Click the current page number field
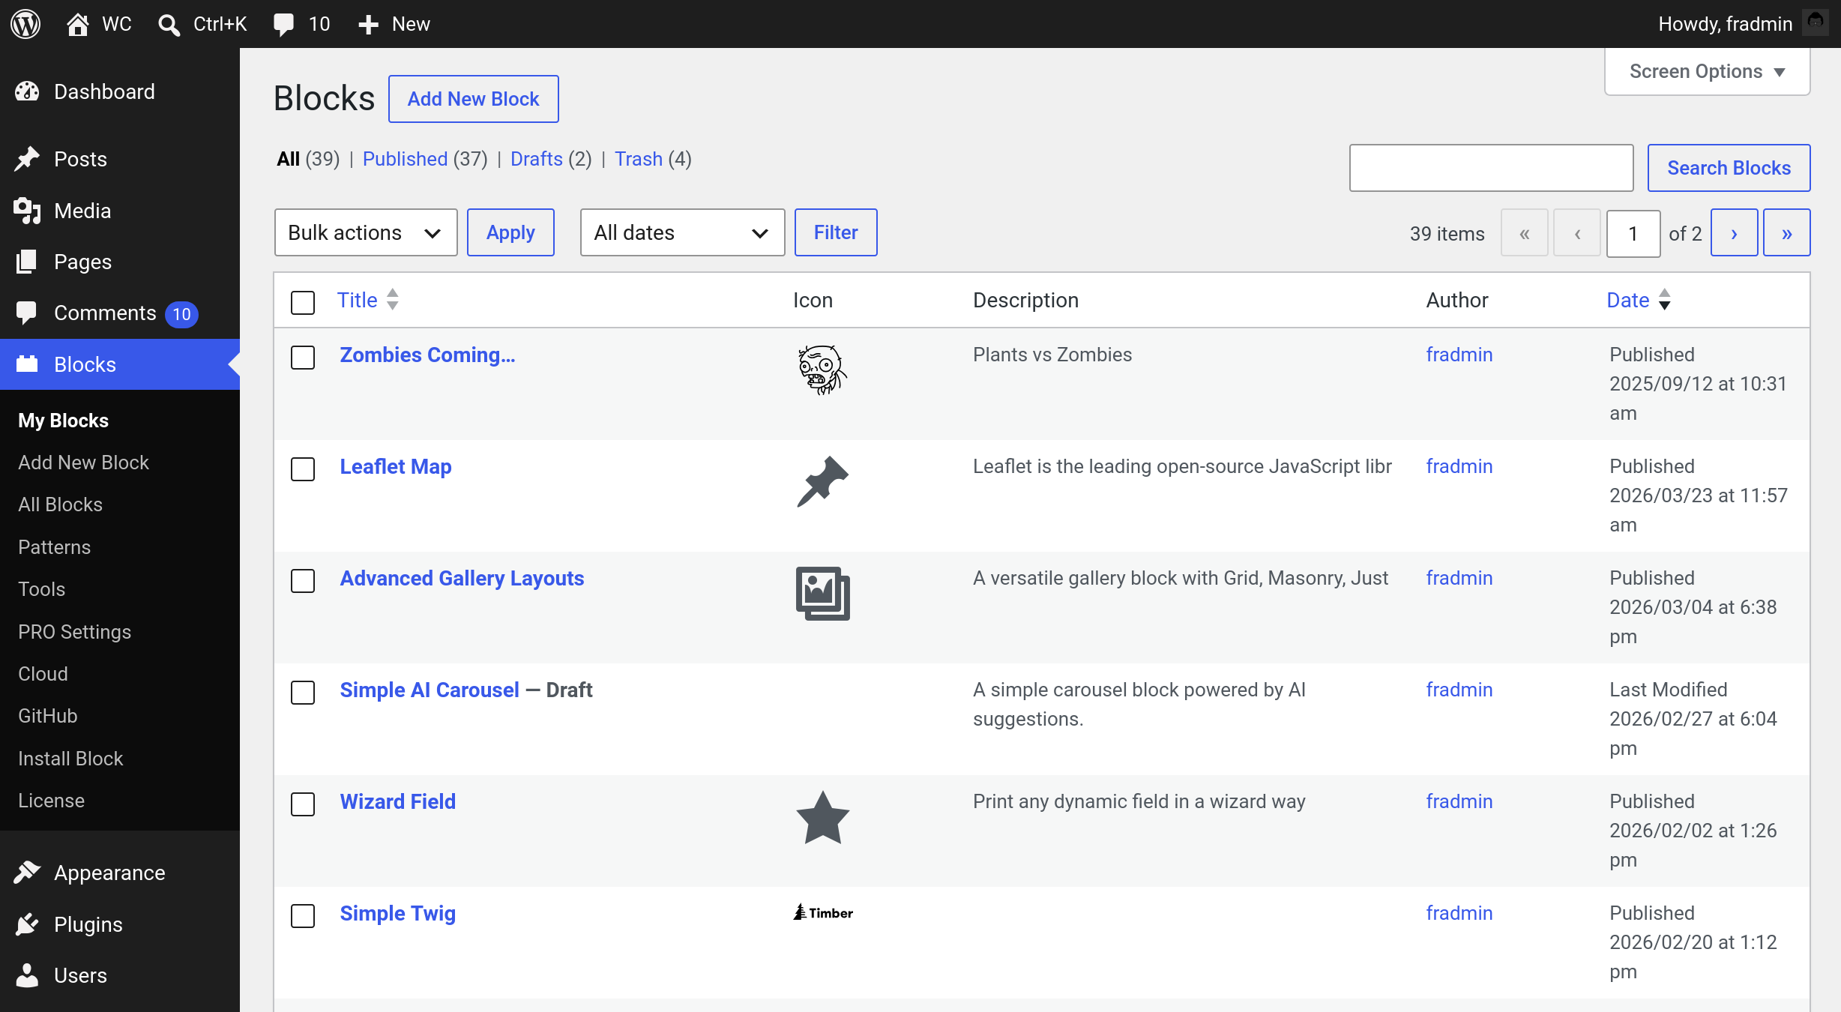1841x1012 pixels. 1633,233
